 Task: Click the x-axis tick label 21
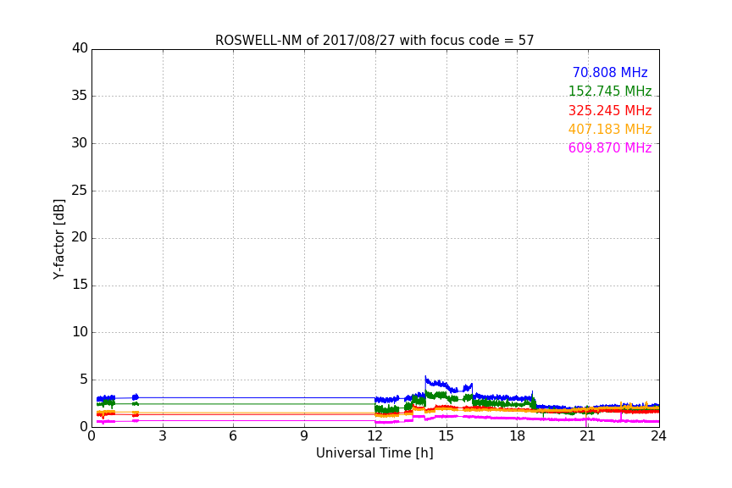pyautogui.click(x=588, y=436)
